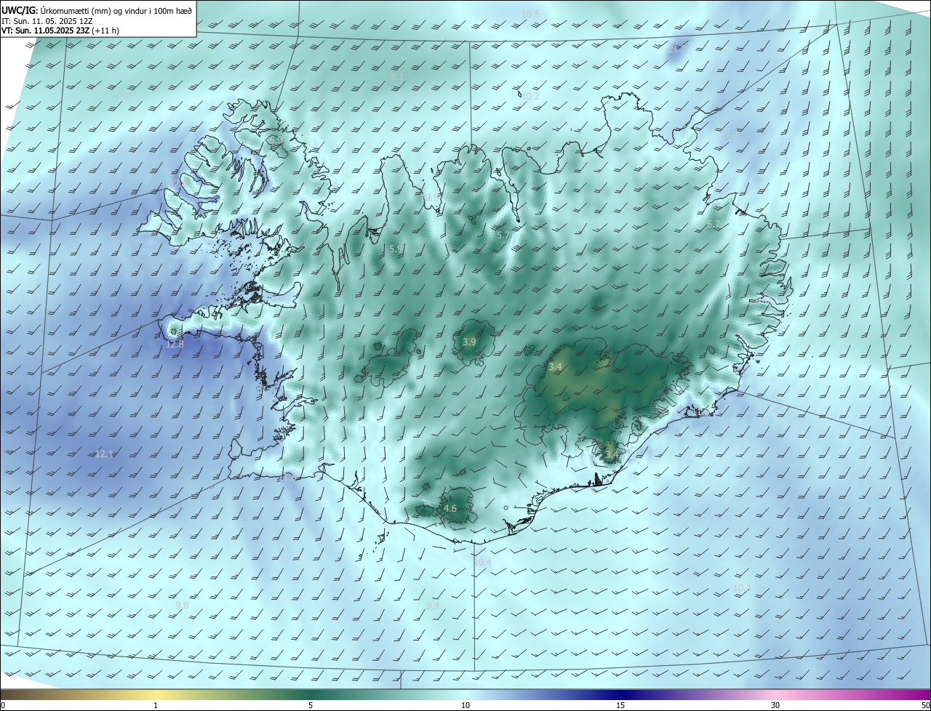This screenshot has width=931, height=711.
Task: Click the 3.9 value on the central glacier
Action: (x=469, y=342)
